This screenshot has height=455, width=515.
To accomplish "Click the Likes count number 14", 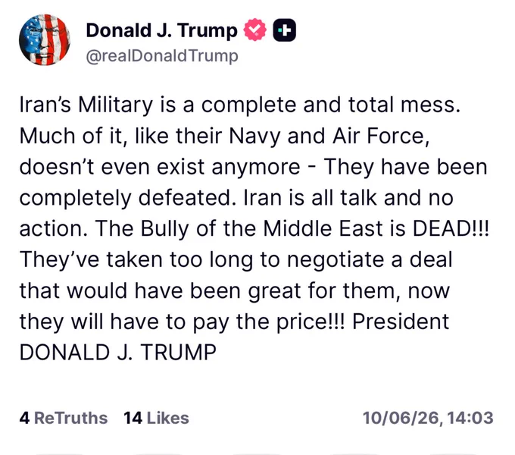I will click(133, 418).
